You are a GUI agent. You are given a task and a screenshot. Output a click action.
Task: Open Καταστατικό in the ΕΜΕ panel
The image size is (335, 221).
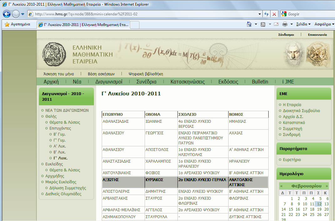[x=294, y=123]
